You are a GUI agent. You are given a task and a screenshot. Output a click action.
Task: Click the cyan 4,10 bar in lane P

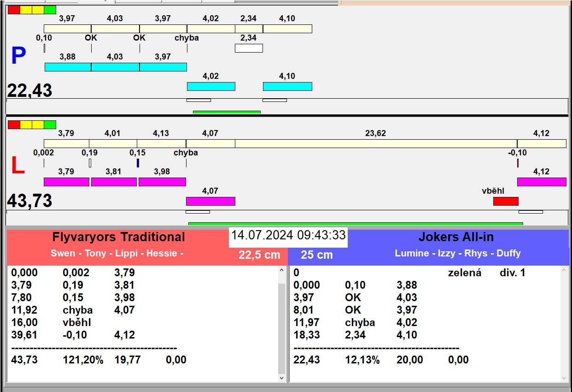point(287,86)
